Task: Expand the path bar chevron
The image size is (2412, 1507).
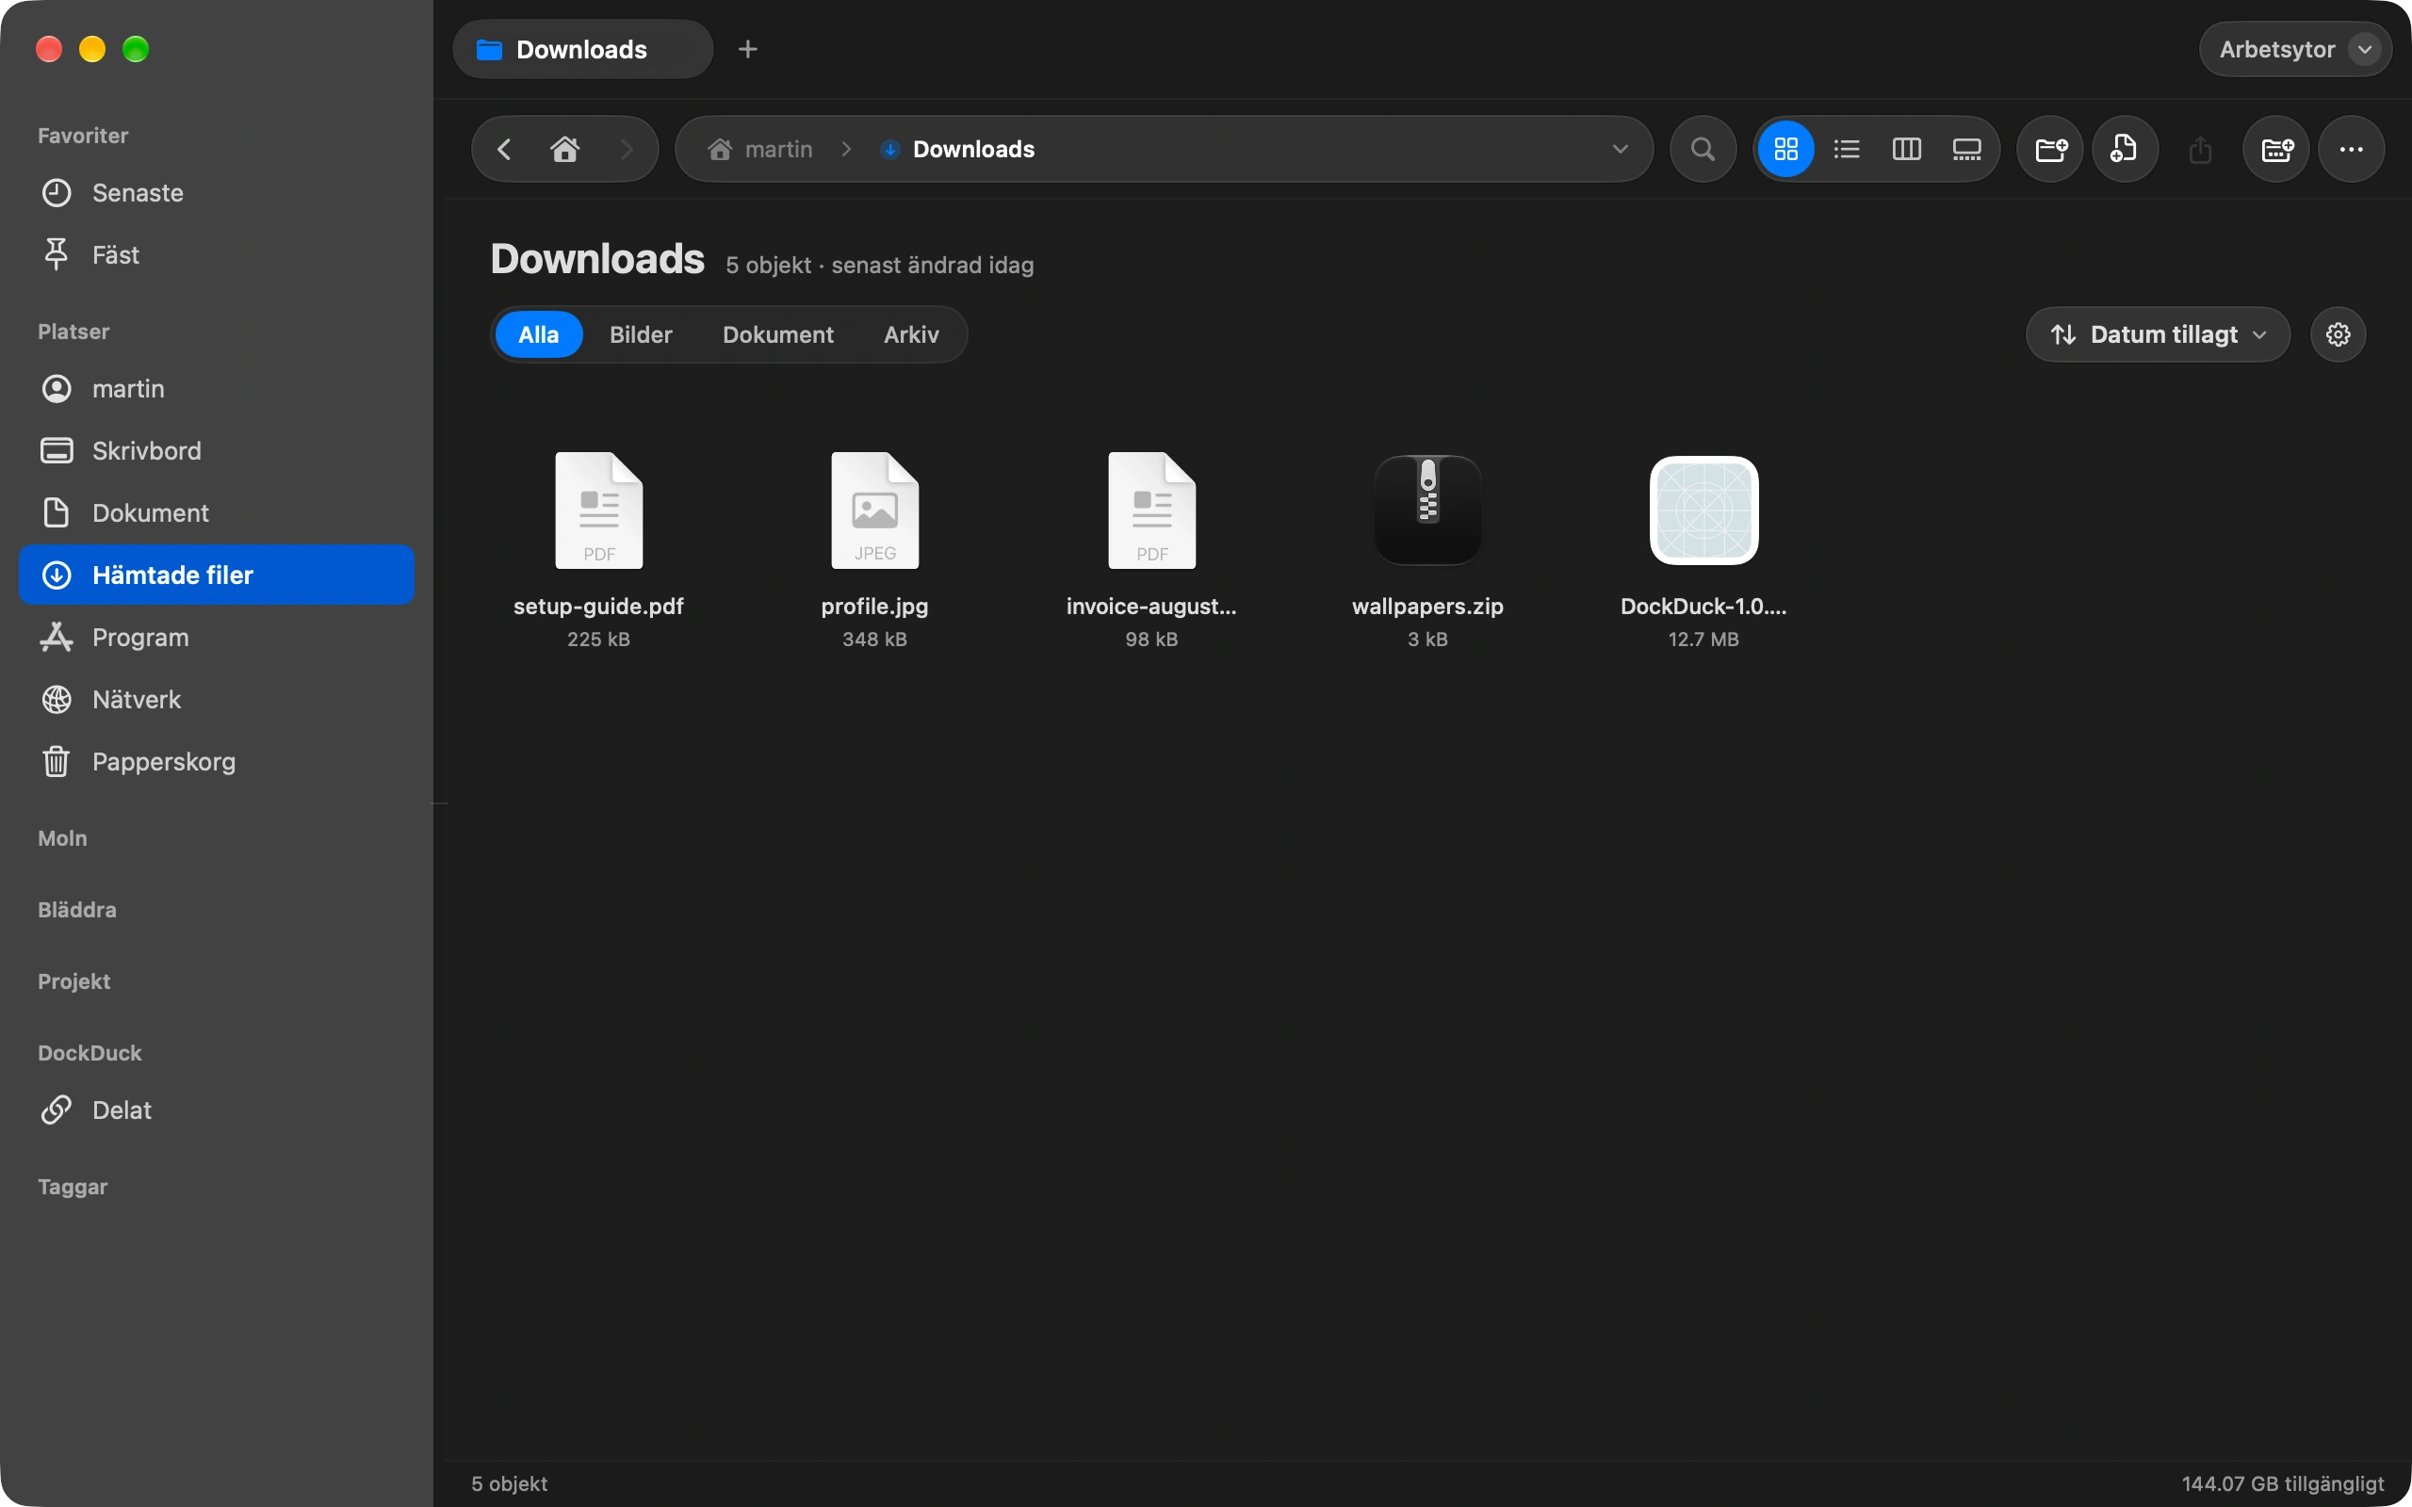Action: tap(1620, 150)
